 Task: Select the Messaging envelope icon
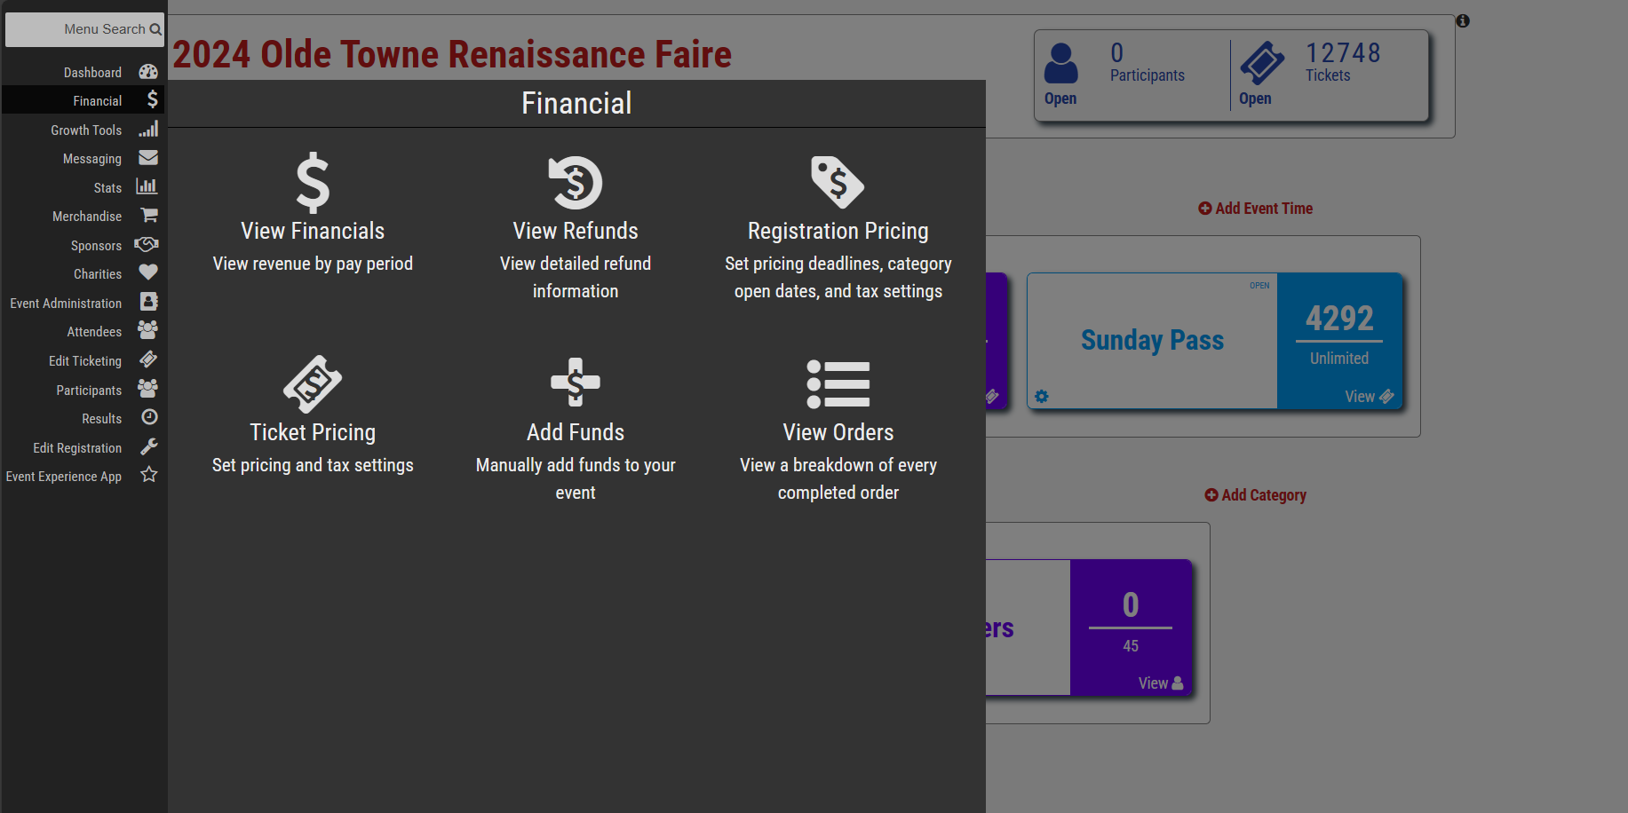(x=147, y=158)
